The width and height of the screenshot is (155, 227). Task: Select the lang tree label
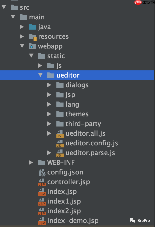coord(72,104)
